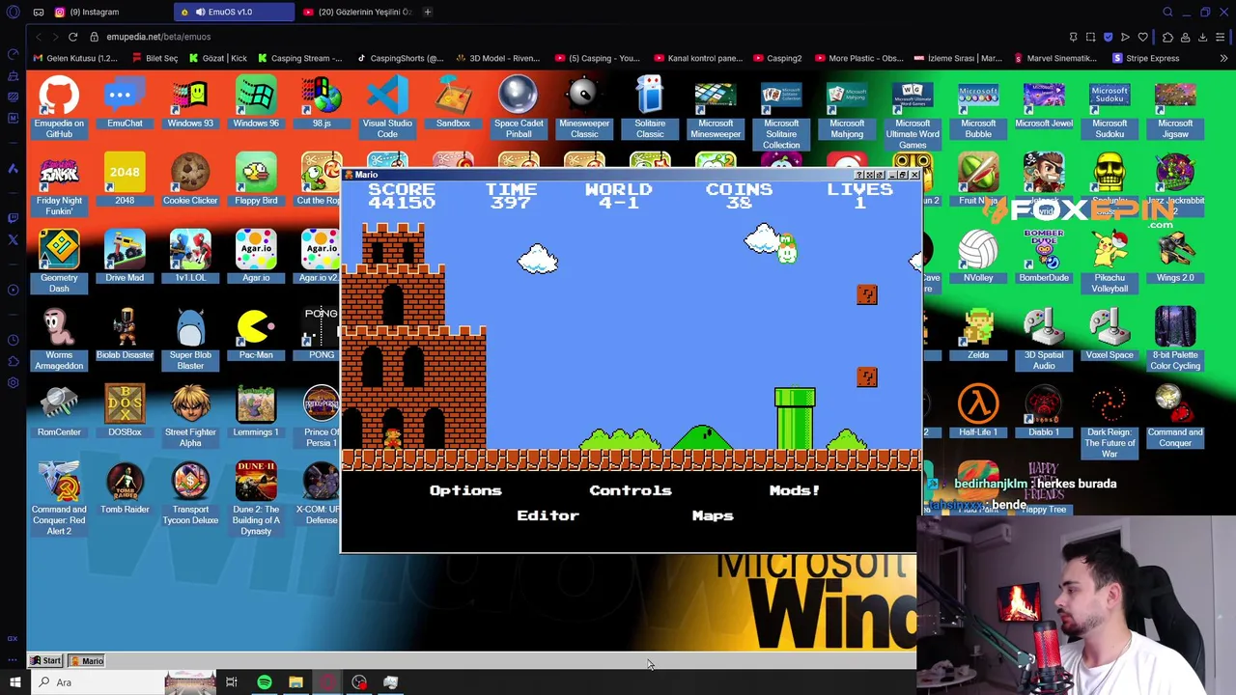Open DOSBox desktop icon

tap(125, 410)
